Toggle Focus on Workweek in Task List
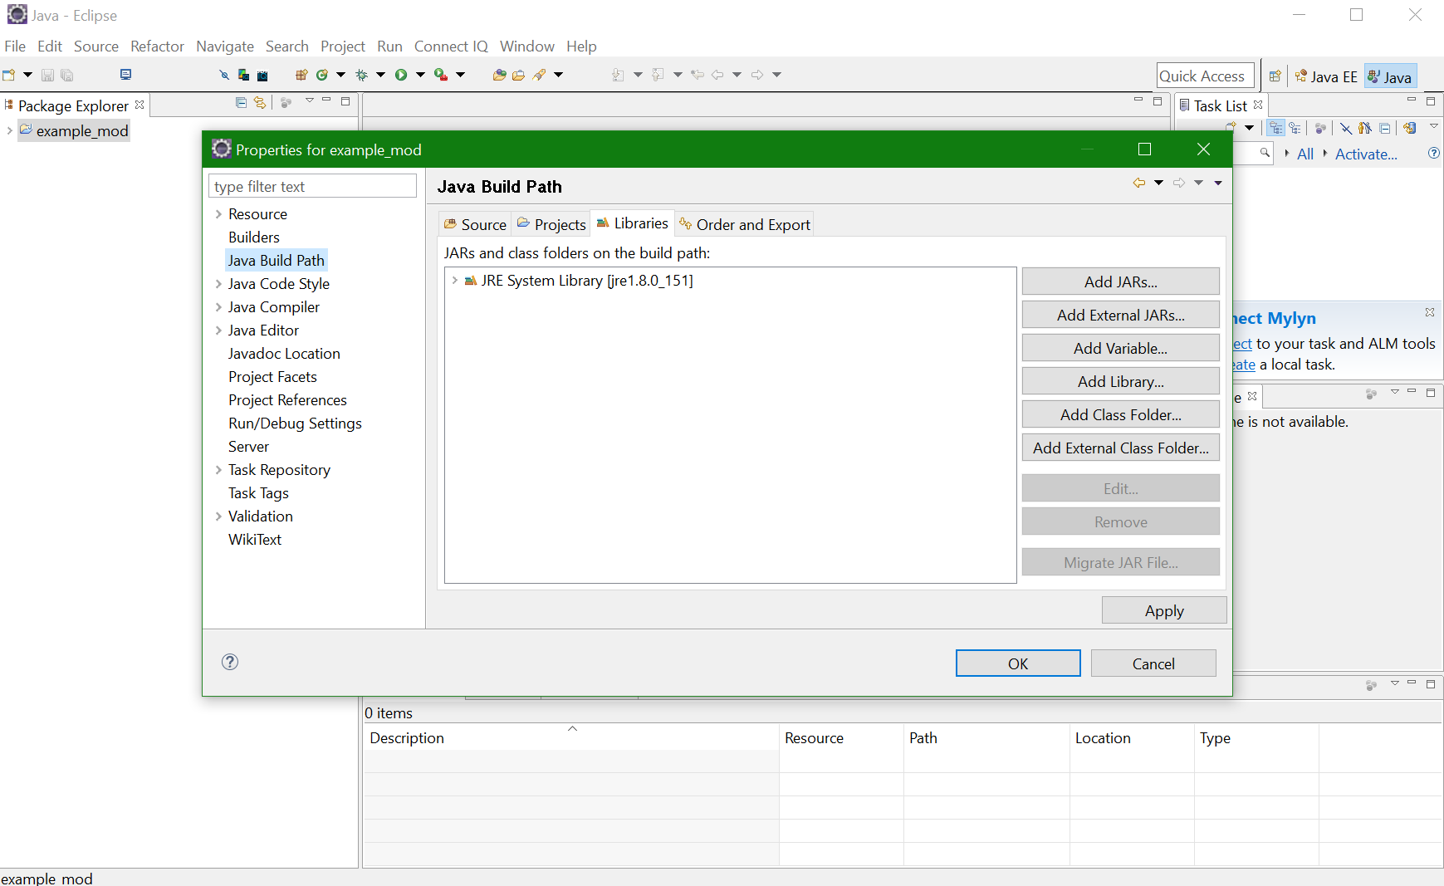Viewport: 1444px width, 886px height. coord(1320,128)
